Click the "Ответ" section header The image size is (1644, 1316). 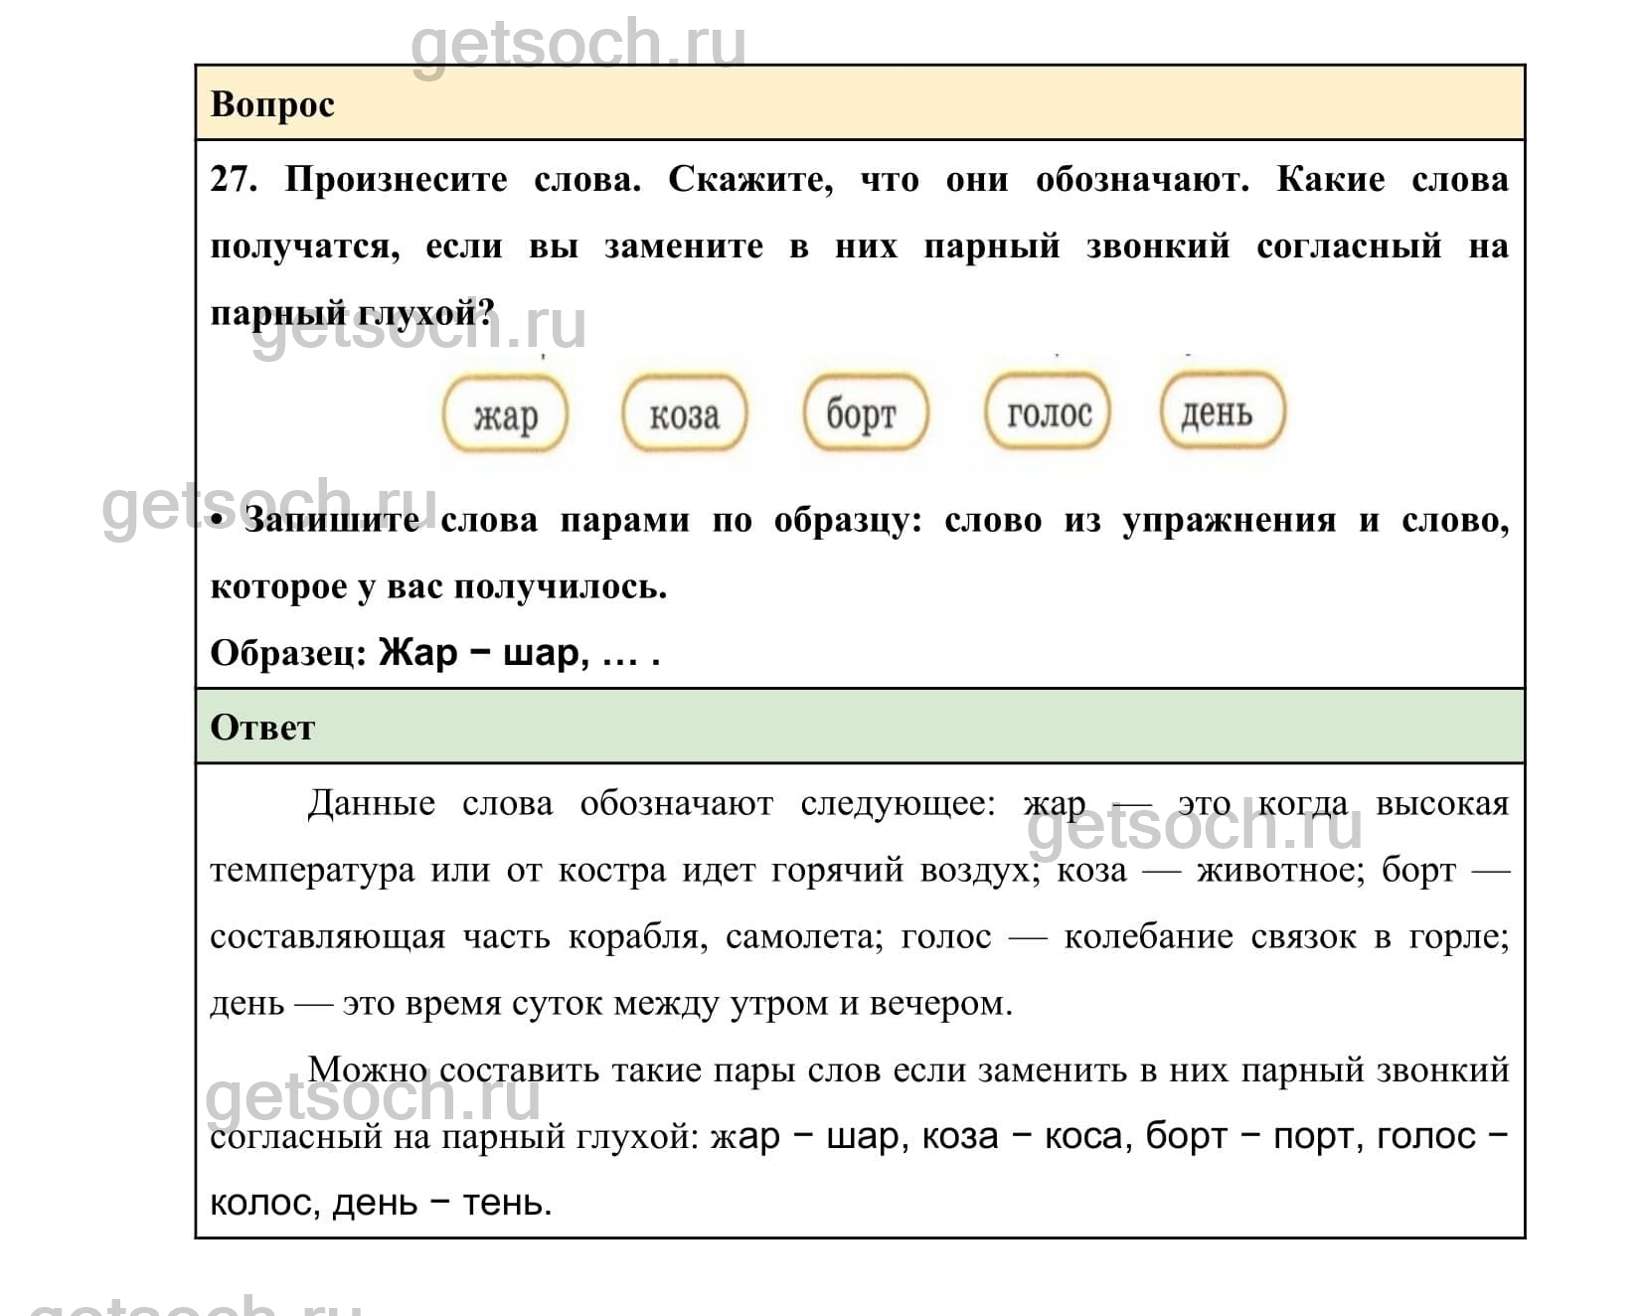[262, 728]
